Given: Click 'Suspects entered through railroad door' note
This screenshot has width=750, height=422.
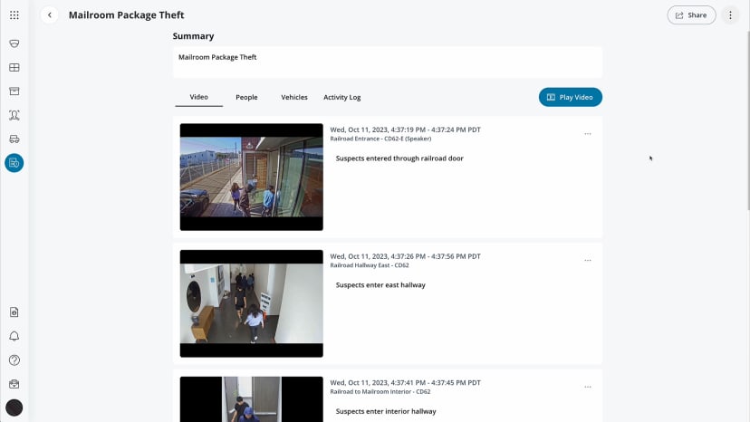Looking at the screenshot, I should (399, 158).
